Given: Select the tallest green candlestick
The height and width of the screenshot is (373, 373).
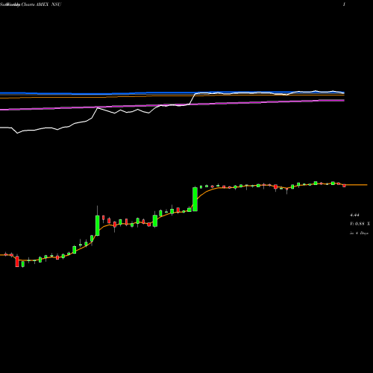Looking at the screenshot, I should click(x=195, y=199).
